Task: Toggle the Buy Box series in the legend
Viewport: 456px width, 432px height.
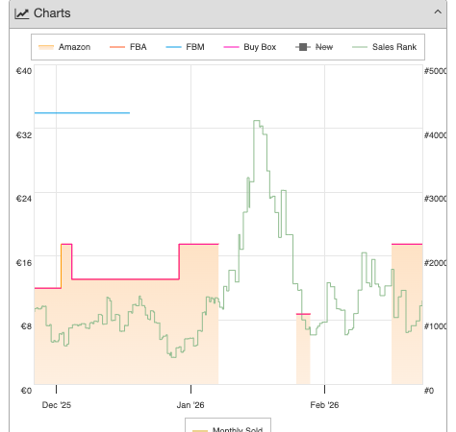Action: click(x=250, y=47)
